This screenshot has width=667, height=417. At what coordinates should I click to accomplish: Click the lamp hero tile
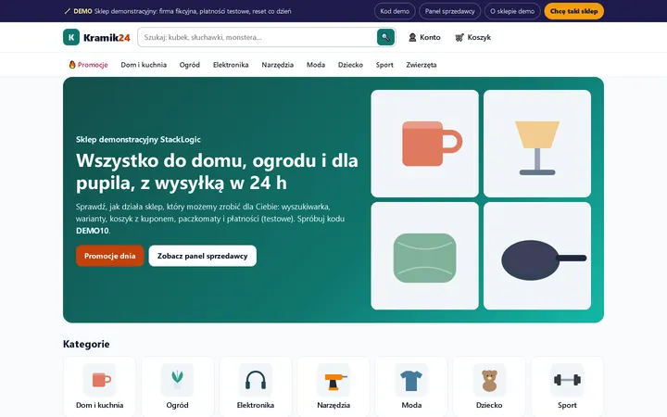tap(537, 144)
